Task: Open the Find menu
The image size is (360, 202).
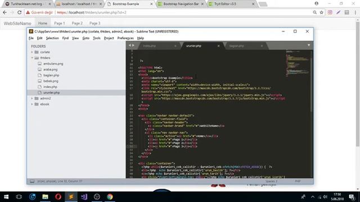Action: tap(65, 38)
